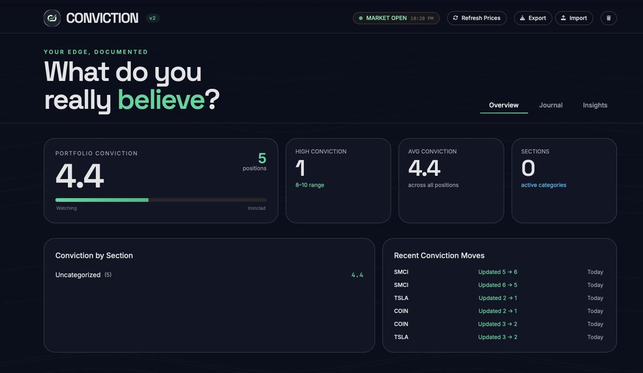The height and width of the screenshot is (373, 643).
Task: Click the portfolio conviction progress bar
Action: (161, 200)
